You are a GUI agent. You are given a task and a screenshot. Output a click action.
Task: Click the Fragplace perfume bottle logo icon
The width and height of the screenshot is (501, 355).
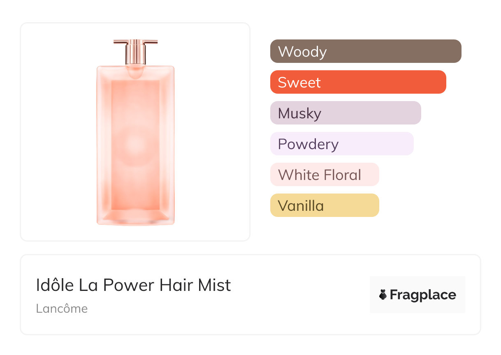click(x=383, y=295)
